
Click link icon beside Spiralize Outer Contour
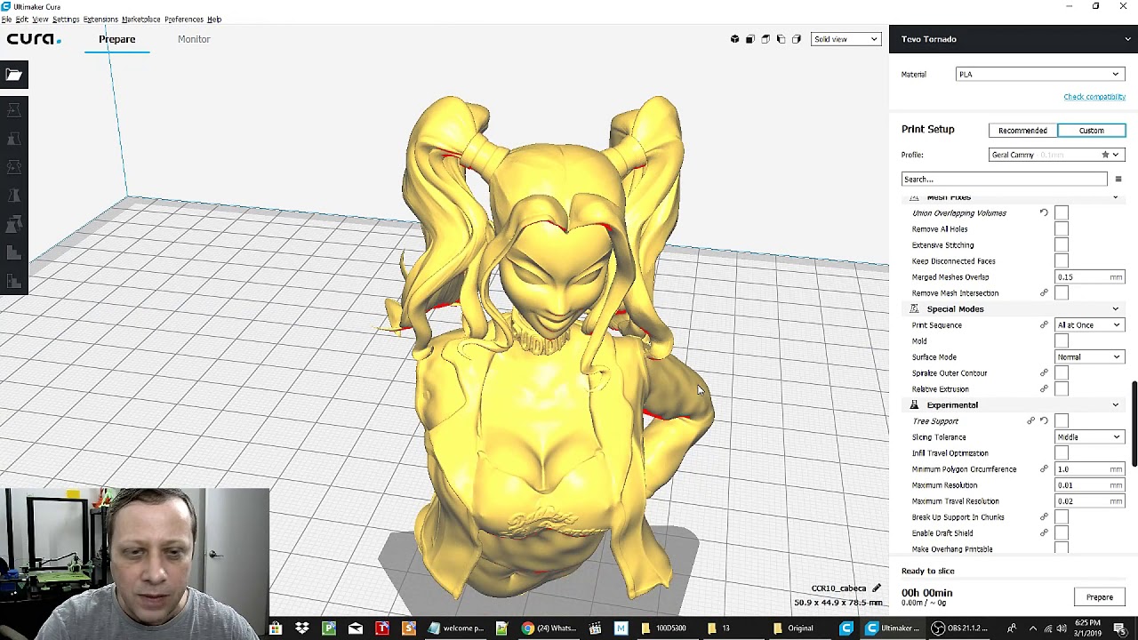(x=1044, y=373)
